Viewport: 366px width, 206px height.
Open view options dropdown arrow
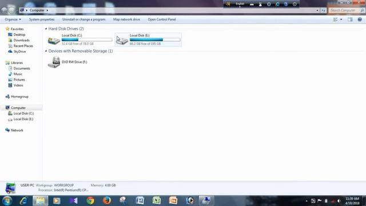click(x=341, y=19)
